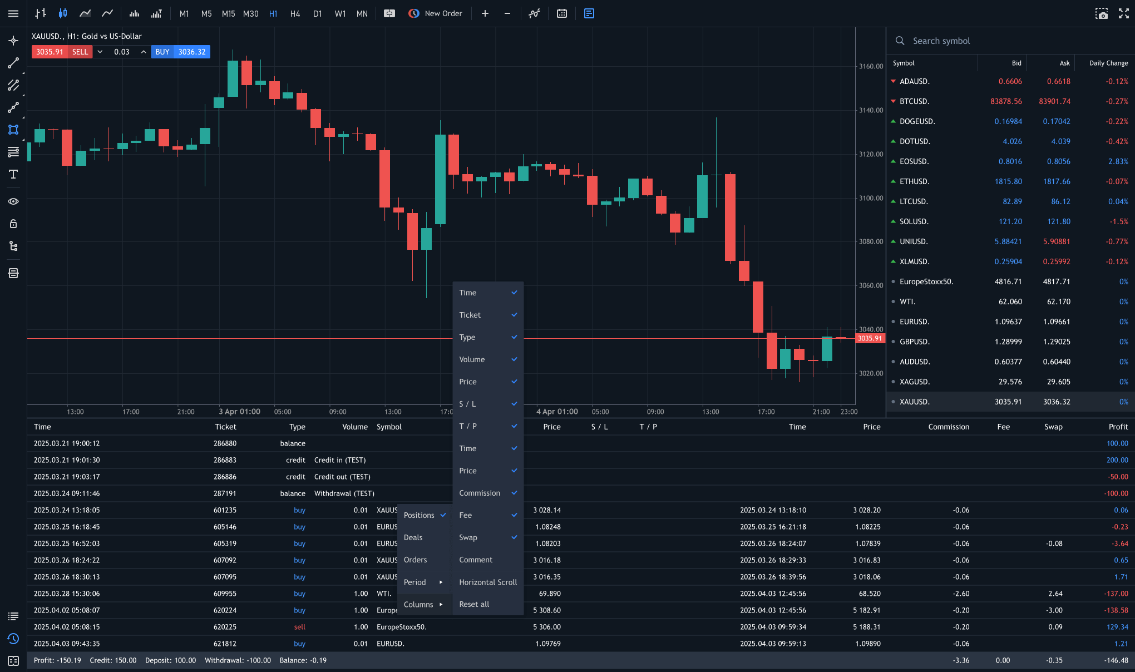Select the crosshair cursor tool
Viewport: 1135px width, 672px height.
tap(13, 41)
